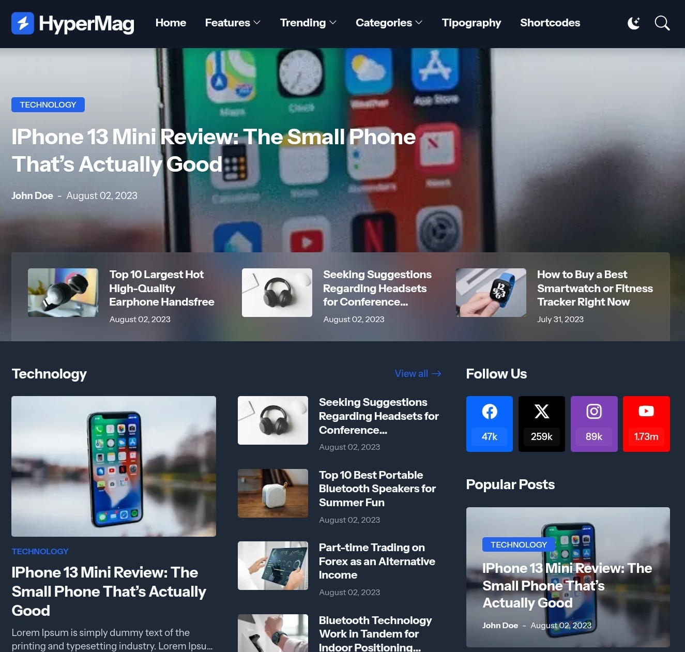Image resolution: width=685 pixels, height=652 pixels.
Task: Open How to Buy a Best Smartwatch article
Action: (595, 288)
